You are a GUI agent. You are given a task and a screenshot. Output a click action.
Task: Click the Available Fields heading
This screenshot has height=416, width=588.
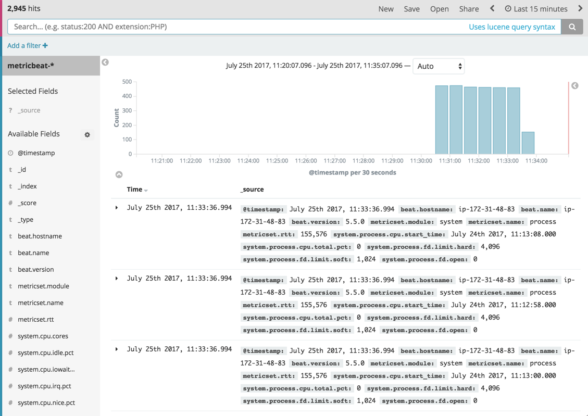pos(34,134)
